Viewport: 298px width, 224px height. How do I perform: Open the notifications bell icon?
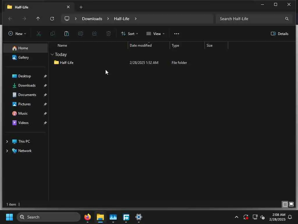click(290, 217)
